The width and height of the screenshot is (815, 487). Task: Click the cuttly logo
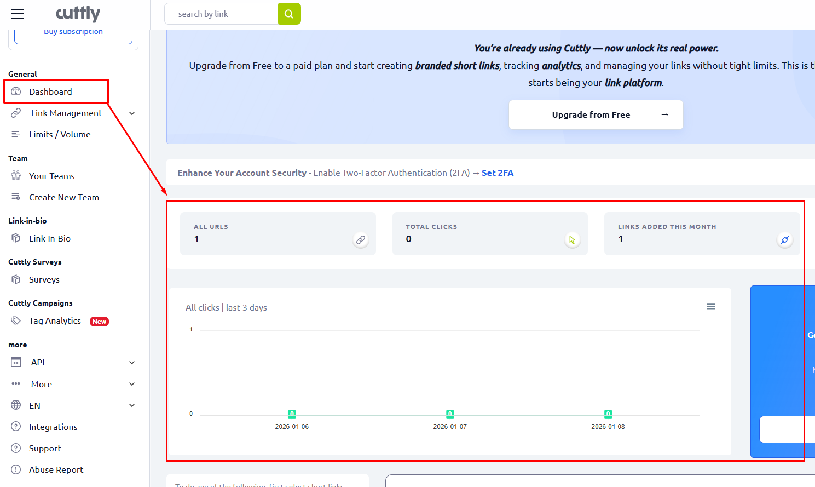[x=78, y=13]
